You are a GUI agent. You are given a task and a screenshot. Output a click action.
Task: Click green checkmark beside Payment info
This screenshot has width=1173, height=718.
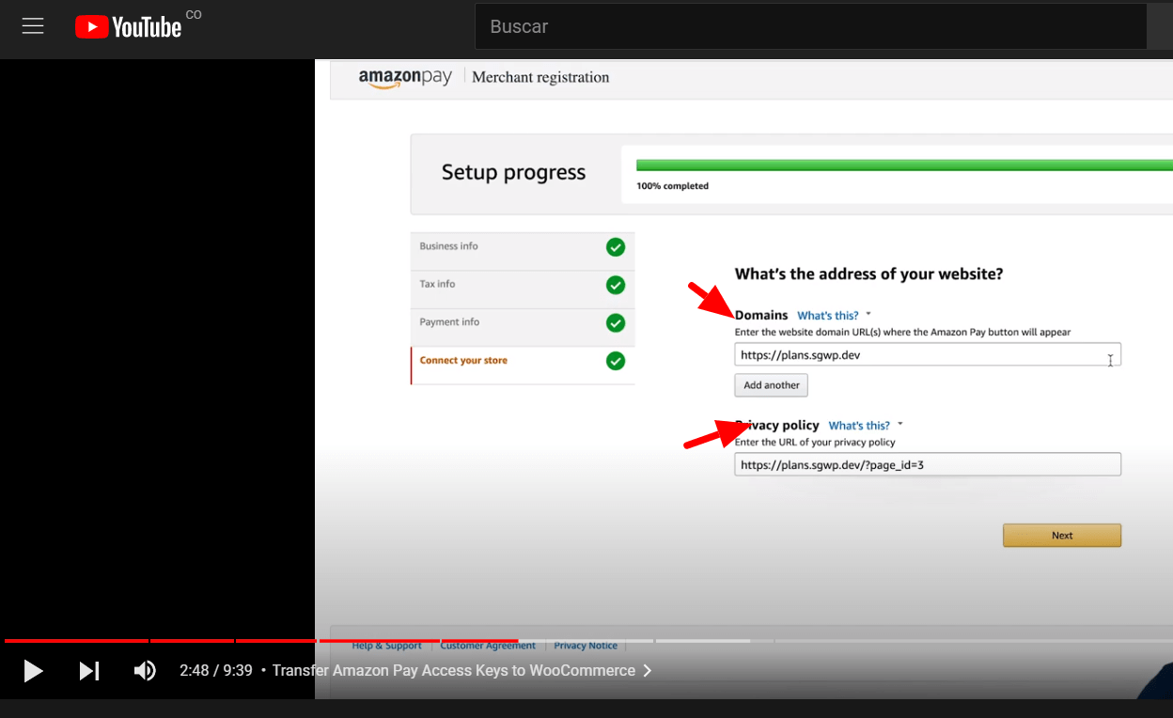[616, 322]
